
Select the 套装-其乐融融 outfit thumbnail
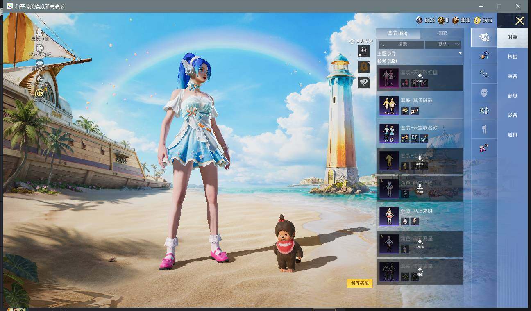coord(389,106)
